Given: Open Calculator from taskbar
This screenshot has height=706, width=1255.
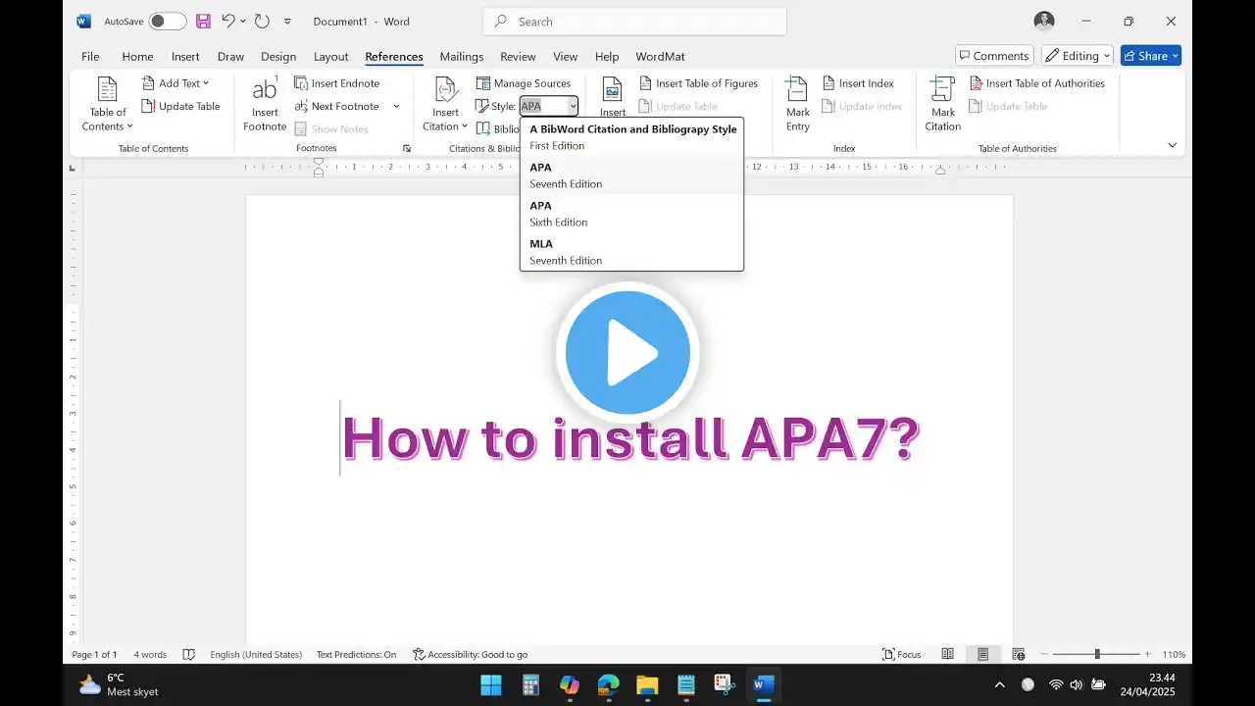Looking at the screenshot, I should (x=530, y=684).
